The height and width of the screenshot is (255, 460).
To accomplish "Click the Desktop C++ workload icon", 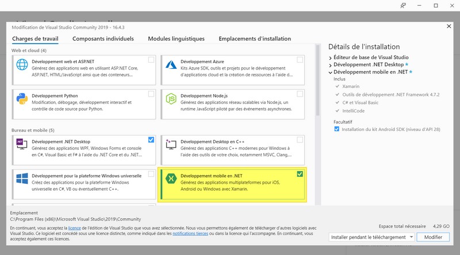I will pos(171,145).
